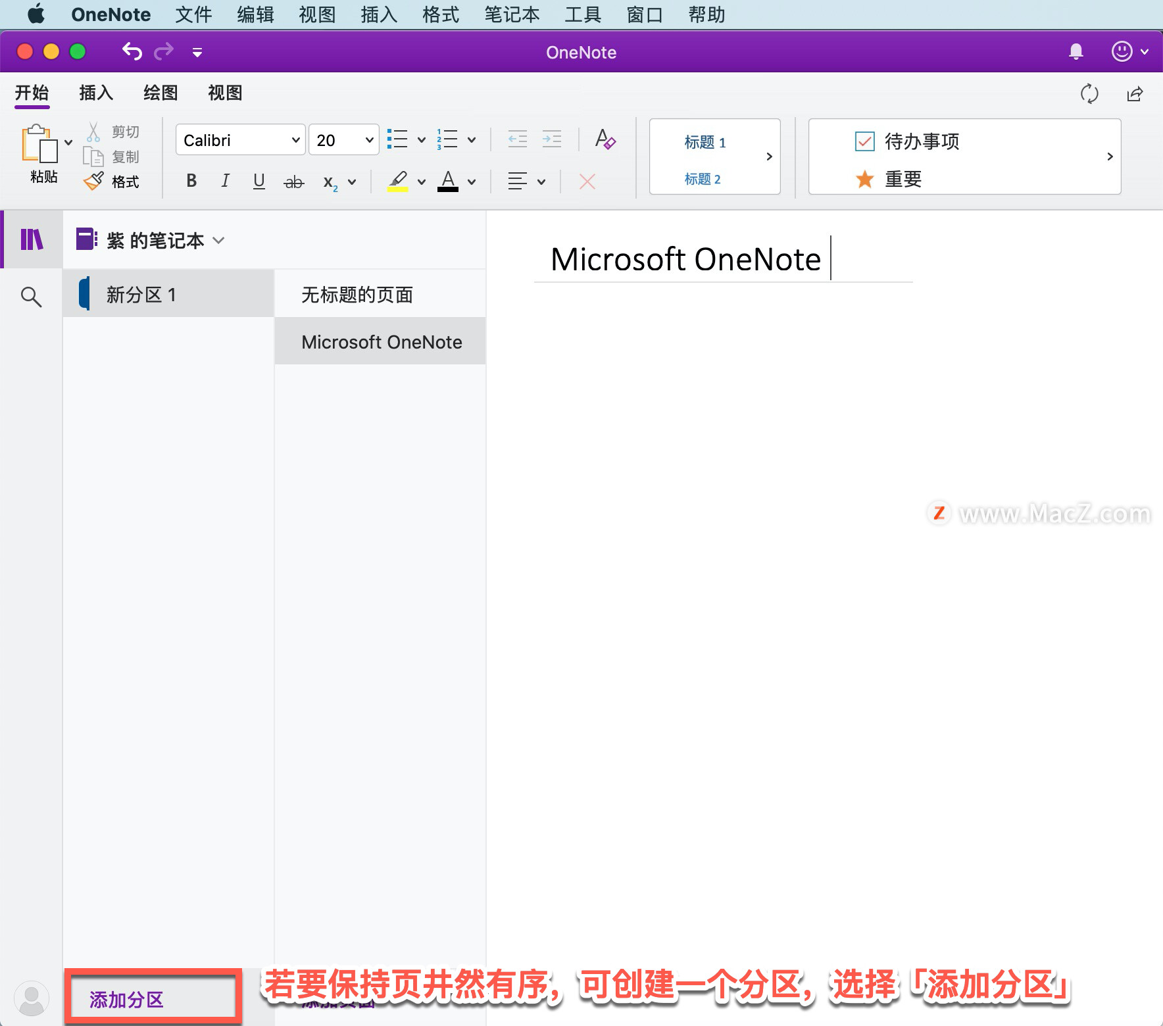The height and width of the screenshot is (1026, 1163).
Task: Toggle underline formatting
Action: 259,181
